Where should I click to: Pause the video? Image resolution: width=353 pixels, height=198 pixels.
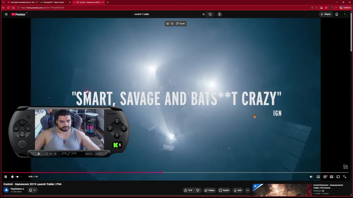coord(6,177)
